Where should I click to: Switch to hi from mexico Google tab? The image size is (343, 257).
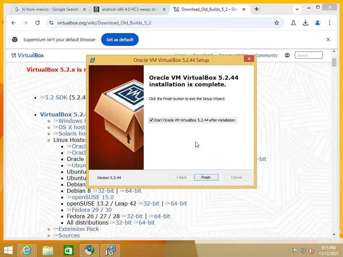pyautogui.click(x=50, y=9)
